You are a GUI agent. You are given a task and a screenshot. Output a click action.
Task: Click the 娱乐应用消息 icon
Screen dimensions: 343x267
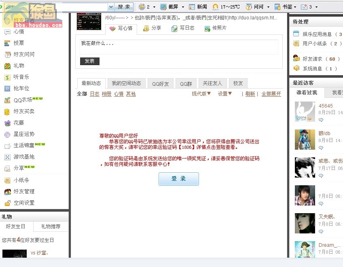pos(296,34)
